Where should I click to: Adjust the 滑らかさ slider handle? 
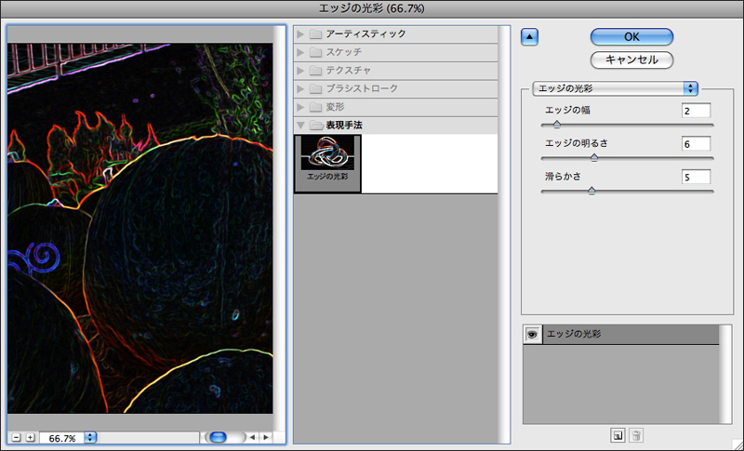[x=591, y=191]
